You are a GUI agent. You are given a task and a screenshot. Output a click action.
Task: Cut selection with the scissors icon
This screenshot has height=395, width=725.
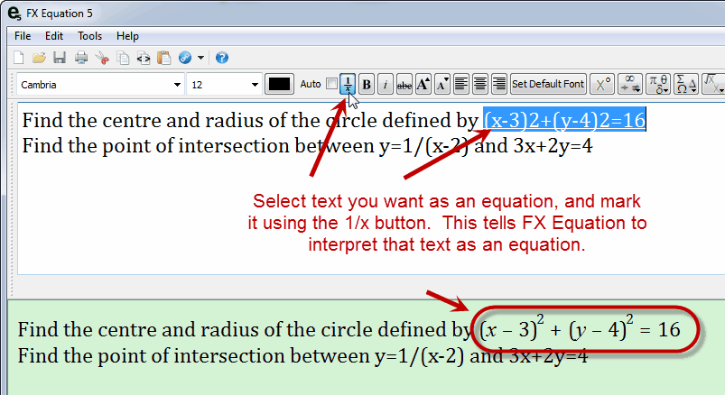tap(102, 58)
